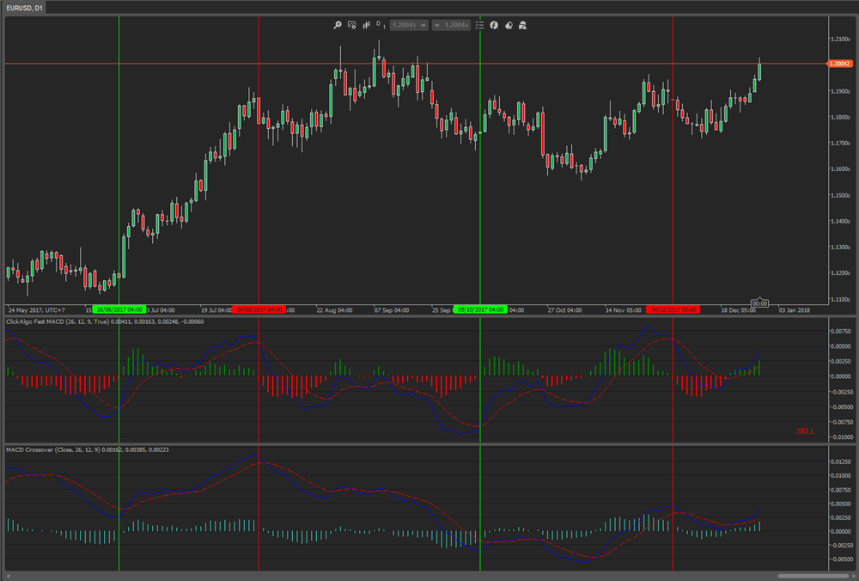
Task: Click the green 26/06/2017 timestamp marker
Action: [120, 303]
